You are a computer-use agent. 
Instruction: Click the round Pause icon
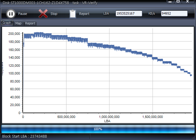click(x=11, y=14)
